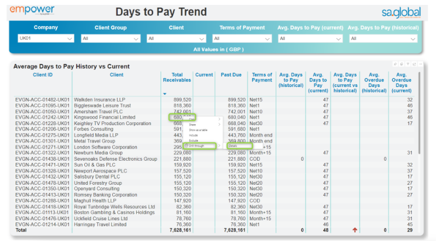Expand the Drill through submenu arrow
Image resolution: width=436 pixels, height=241 pixels.
pyautogui.click(x=219, y=145)
